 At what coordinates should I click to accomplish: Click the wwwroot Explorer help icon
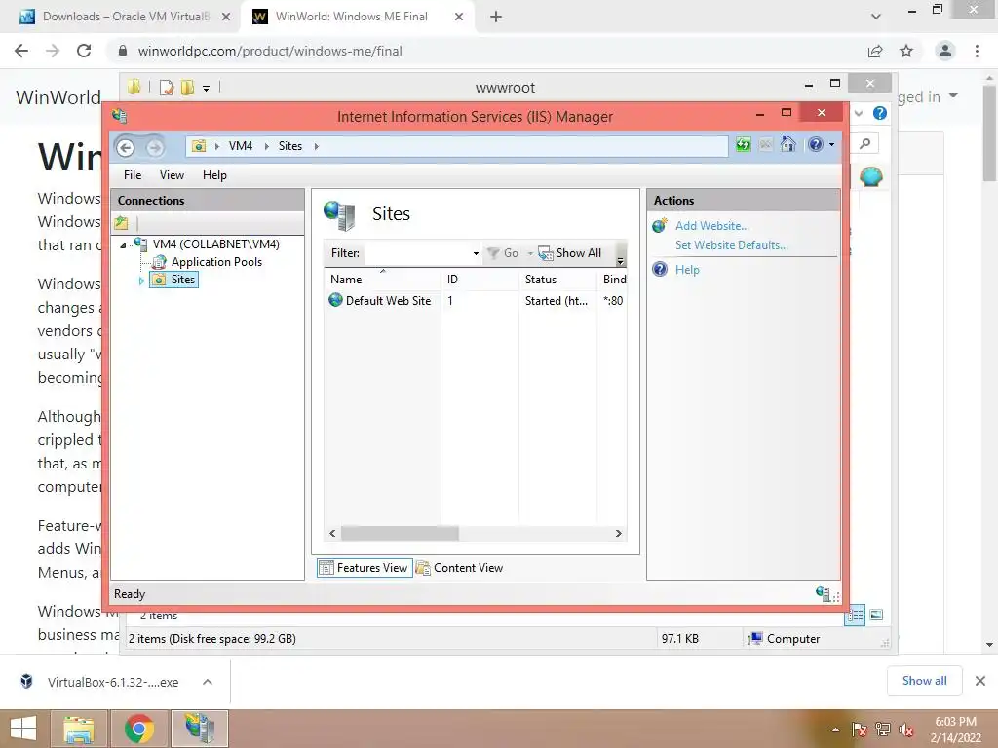[x=880, y=113]
